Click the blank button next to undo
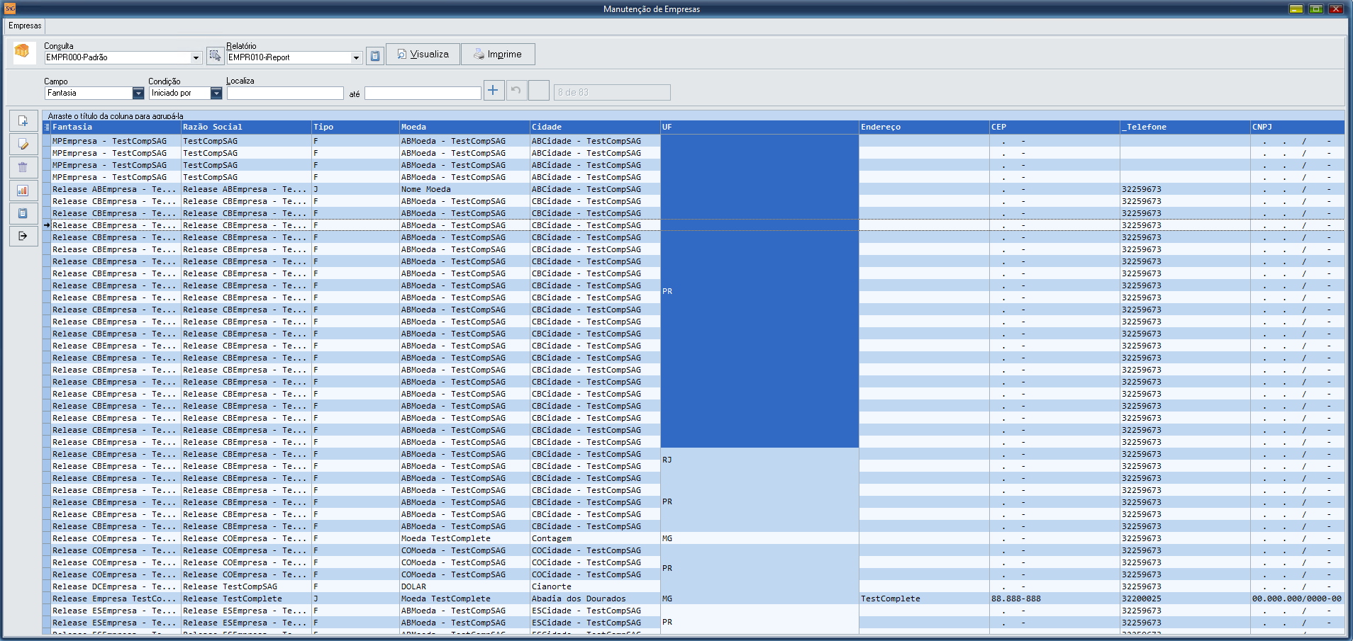The image size is (1353, 641). 539,90
